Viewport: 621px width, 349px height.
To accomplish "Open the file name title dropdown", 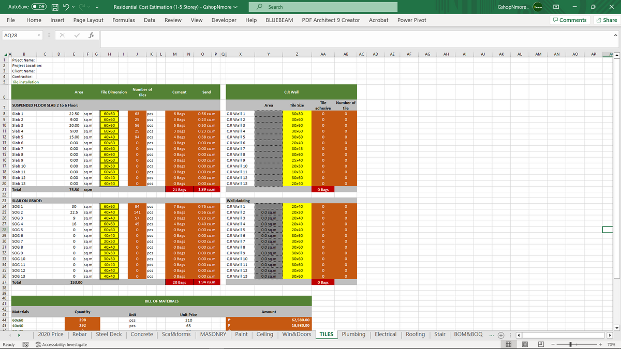I will coord(236,7).
